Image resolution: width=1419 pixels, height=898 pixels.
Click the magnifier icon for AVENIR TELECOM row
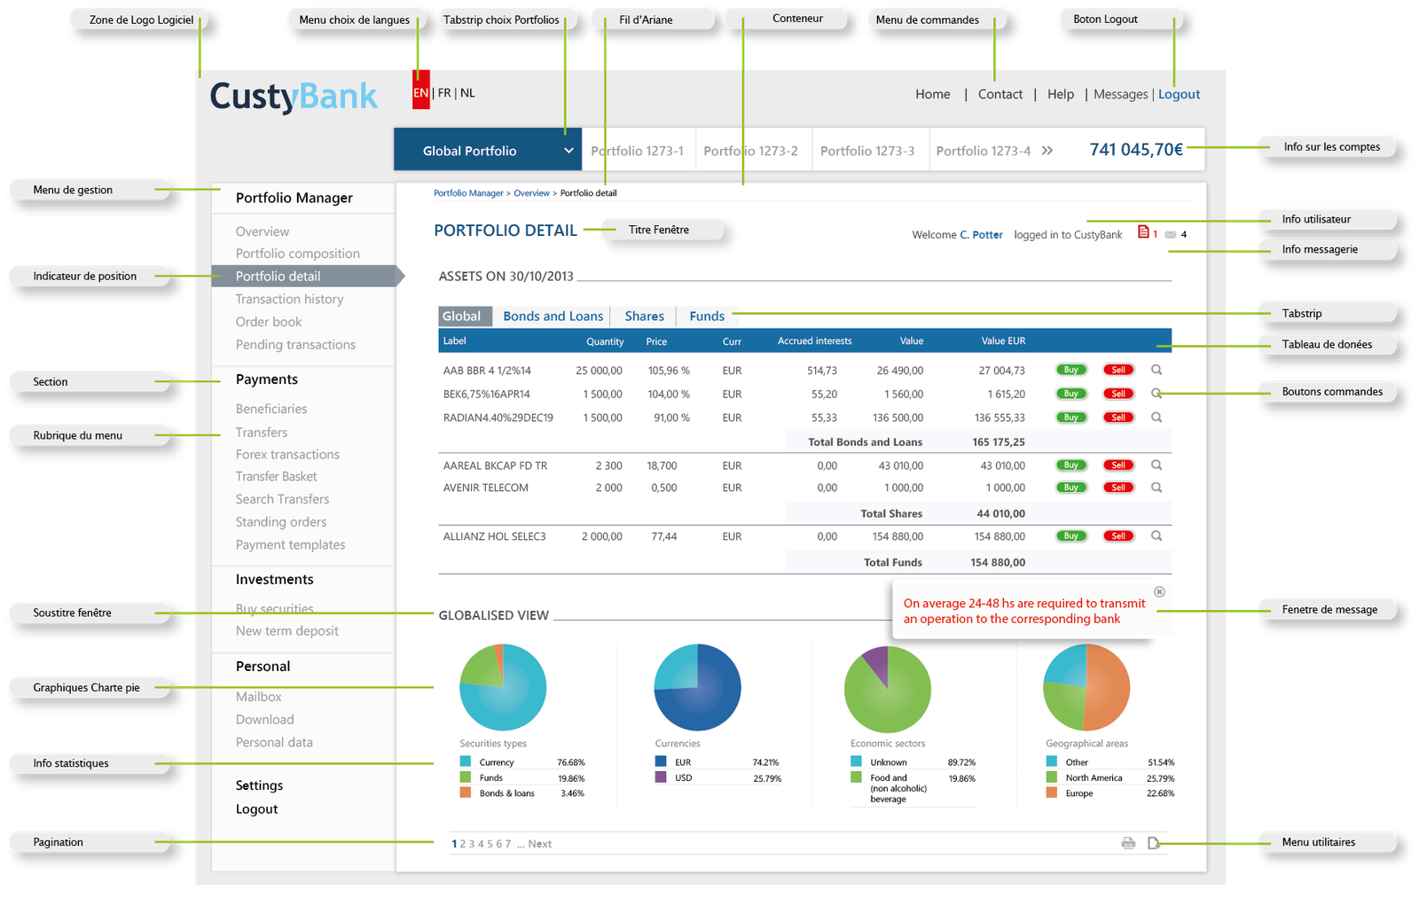[x=1156, y=488]
